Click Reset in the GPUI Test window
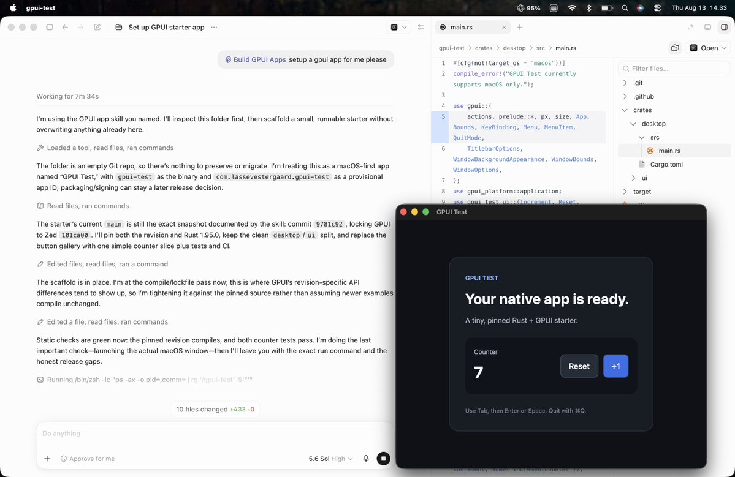 [x=579, y=366]
